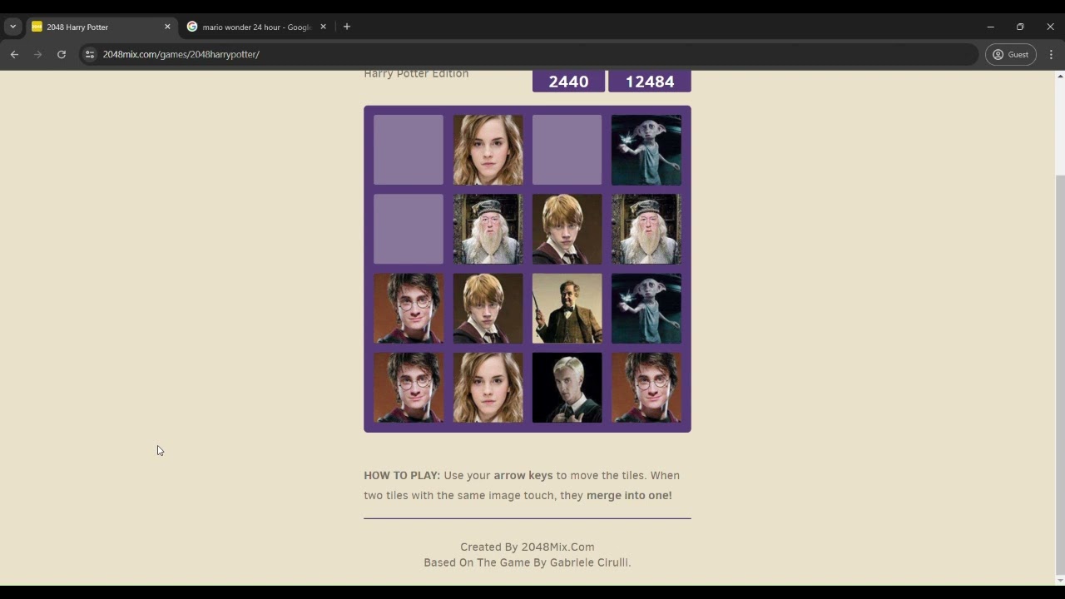Reload the 2048 Harry Potter page

[61, 54]
